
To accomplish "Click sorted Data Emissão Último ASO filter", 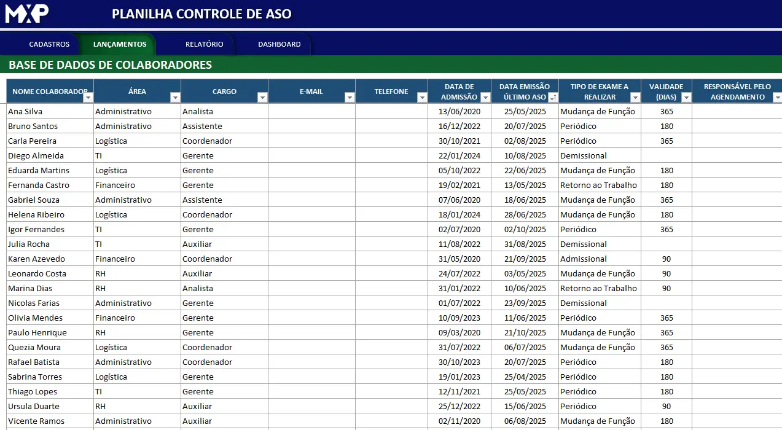I will 552,98.
